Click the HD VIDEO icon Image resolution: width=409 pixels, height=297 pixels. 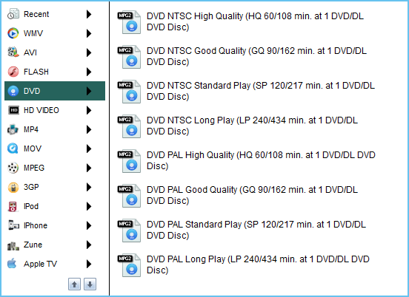13,110
